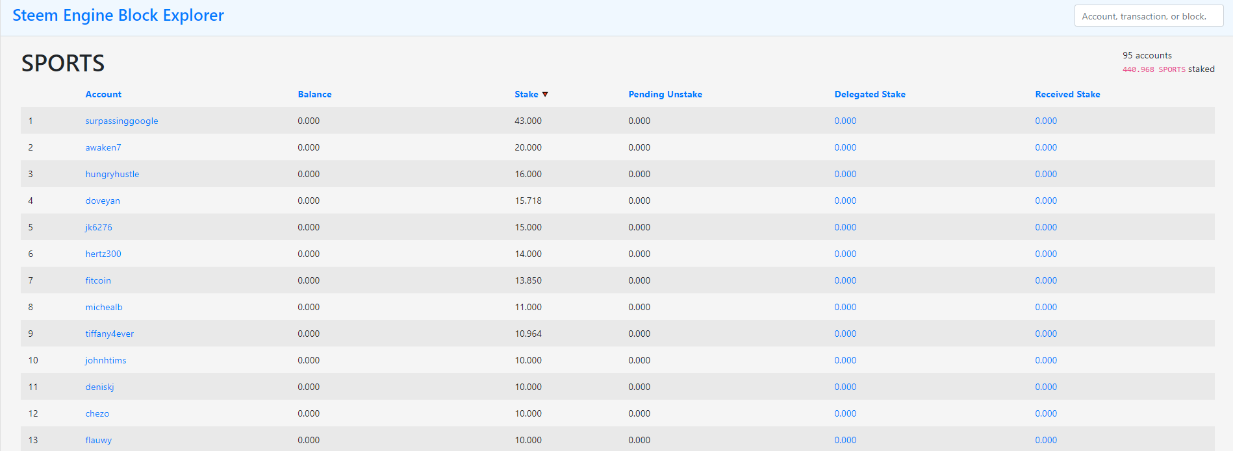View tiffany4ever's received stake link
The image size is (1233, 451).
[1046, 334]
